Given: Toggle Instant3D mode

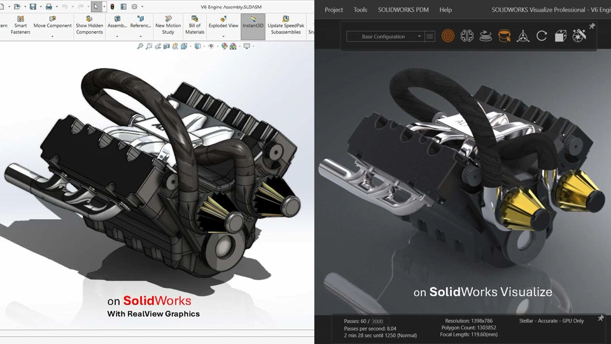Looking at the screenshot, I should tap(253, 26).
